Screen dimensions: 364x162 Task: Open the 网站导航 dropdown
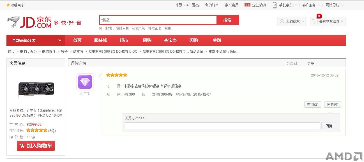click(334, 5)
